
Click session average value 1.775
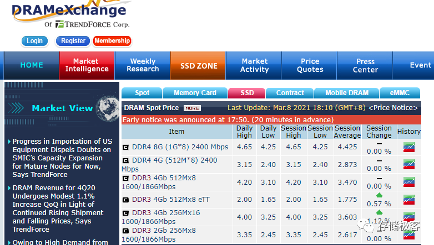[347, 200]
